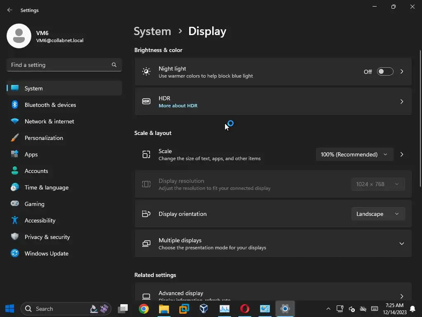Viewport: 422px width, 317px height.
Task: Click the OneDrive cloud tray icon
Action: pyautogui.click(x=363, y=309)
